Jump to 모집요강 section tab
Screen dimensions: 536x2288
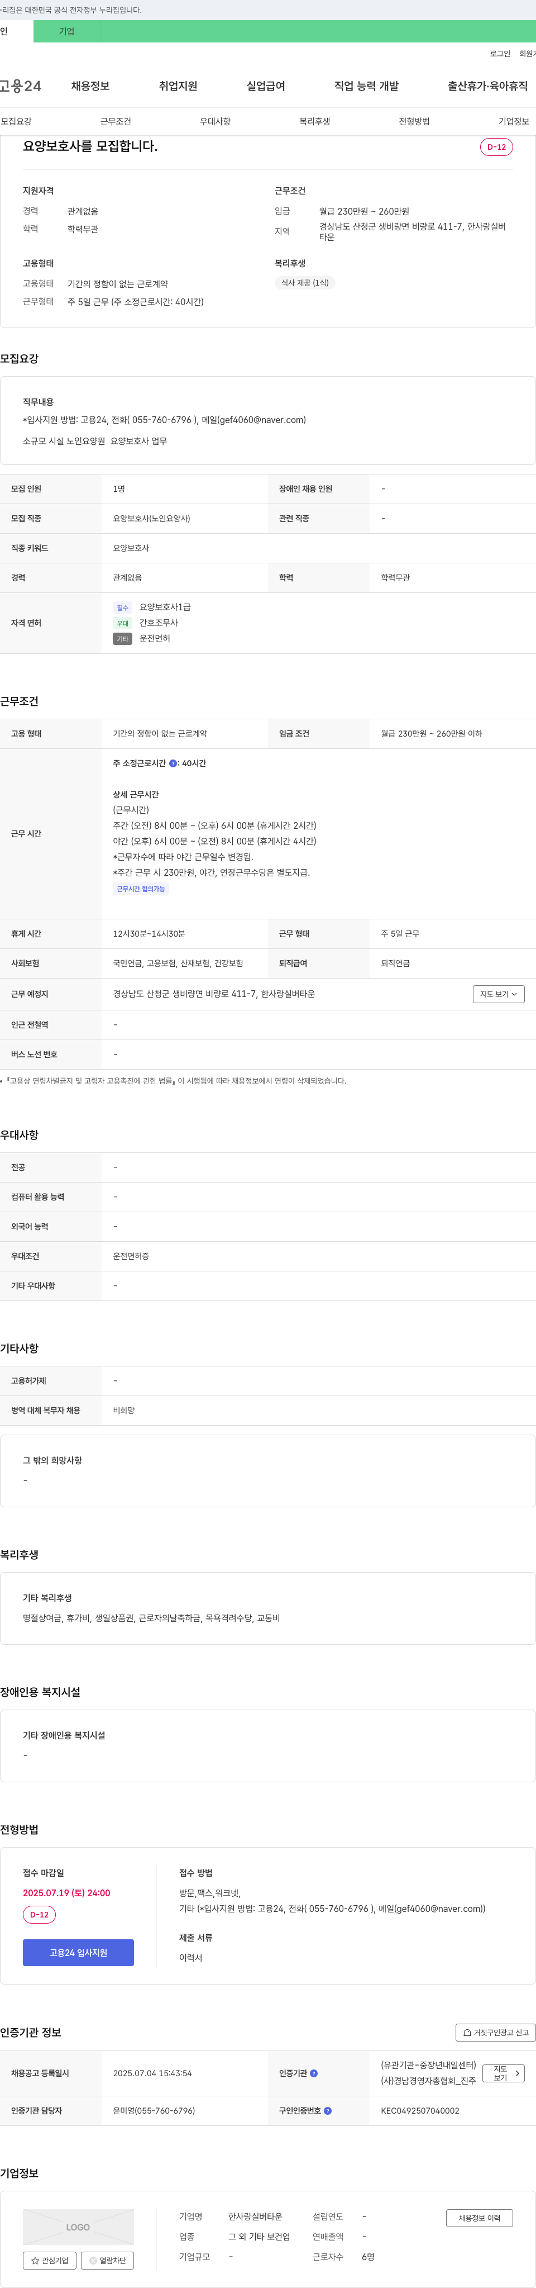[16, 121]
